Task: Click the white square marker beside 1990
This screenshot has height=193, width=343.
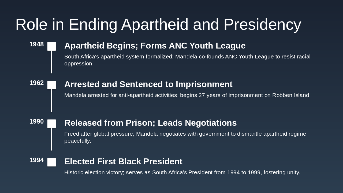Action: [52, 124]
